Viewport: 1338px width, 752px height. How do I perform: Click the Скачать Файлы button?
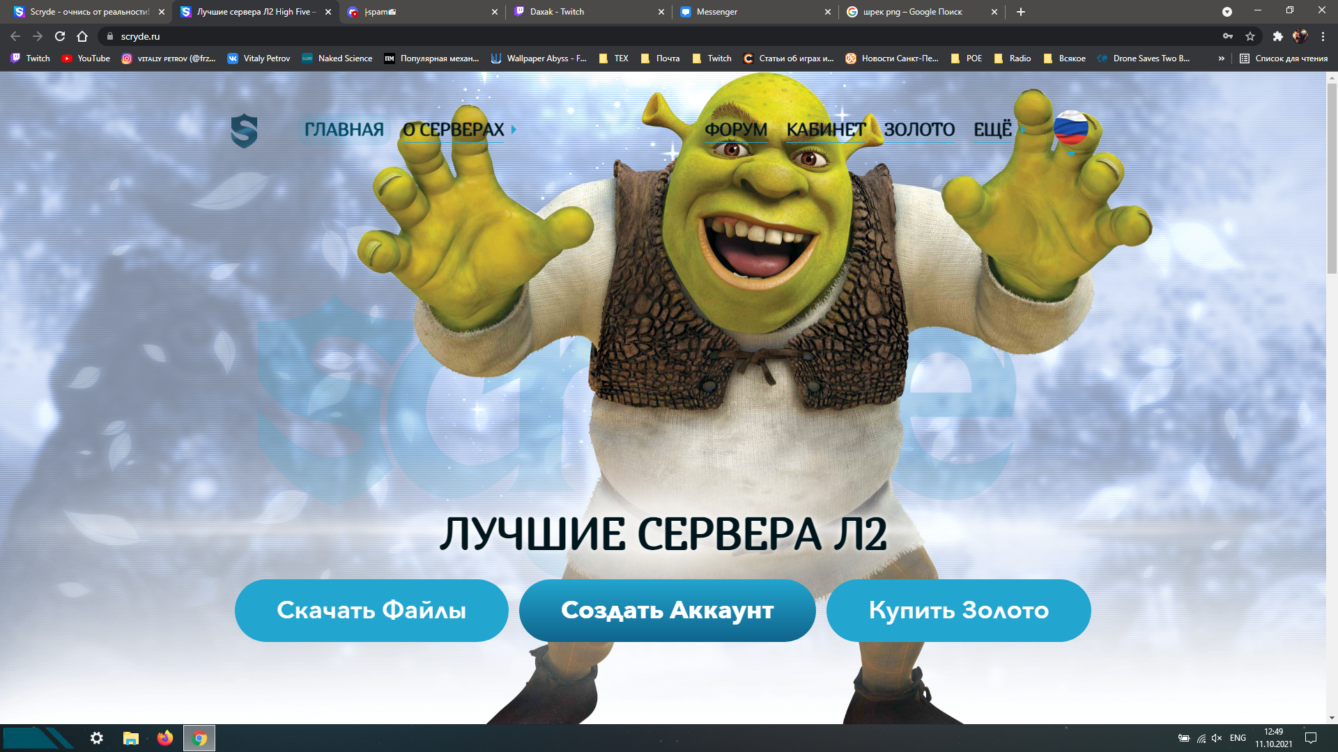coord(371,611)
